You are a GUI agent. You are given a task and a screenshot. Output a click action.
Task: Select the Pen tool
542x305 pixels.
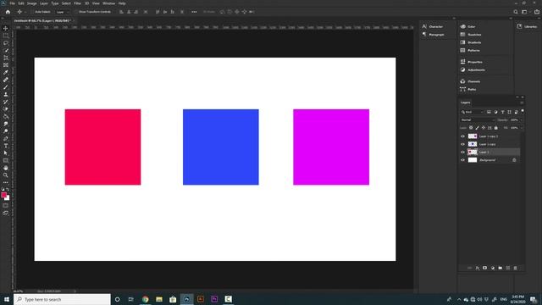pos(6,138)
